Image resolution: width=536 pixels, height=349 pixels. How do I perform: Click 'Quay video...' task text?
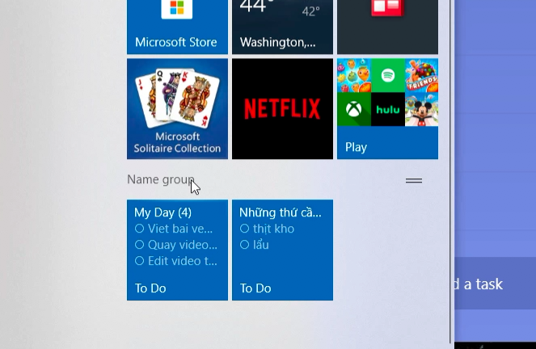(183, 245)
